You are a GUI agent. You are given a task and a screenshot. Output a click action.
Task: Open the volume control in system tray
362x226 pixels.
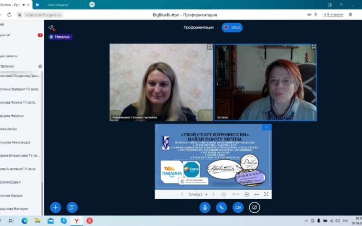tap(338, 221)
